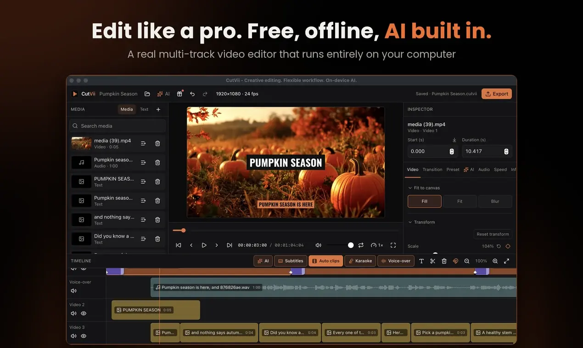
Task: Adjust the Duration (s) stepper arrows
Action: [506, 152]
